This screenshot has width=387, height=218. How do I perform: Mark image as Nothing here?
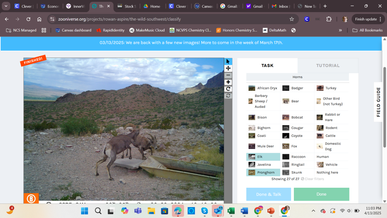point(332,173)
